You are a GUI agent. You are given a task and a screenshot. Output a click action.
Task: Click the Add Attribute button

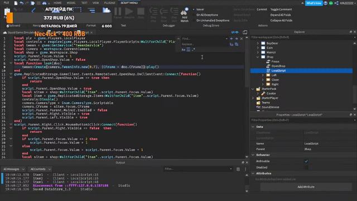(306, 187)
